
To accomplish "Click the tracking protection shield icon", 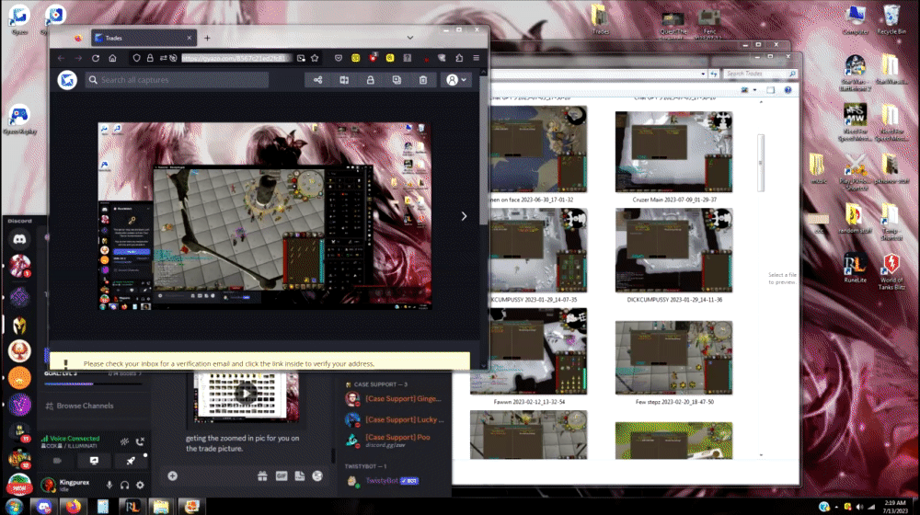I will click(x=137, y=58).
